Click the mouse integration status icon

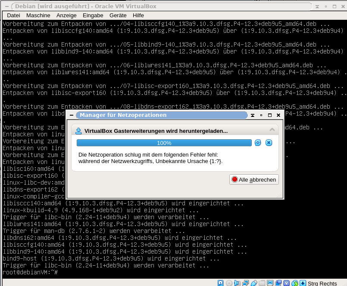click(295, 283)
